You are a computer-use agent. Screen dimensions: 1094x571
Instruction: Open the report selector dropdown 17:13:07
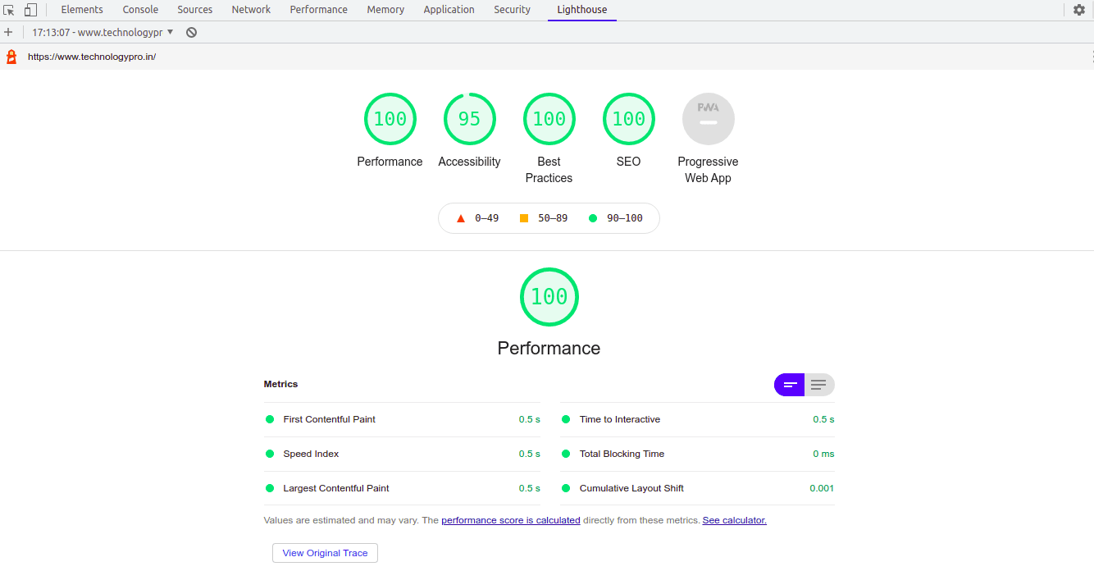103,32
